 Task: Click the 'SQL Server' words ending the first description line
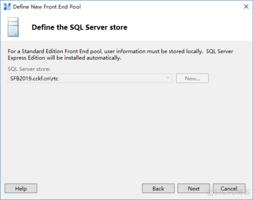(x=219, y=51)
